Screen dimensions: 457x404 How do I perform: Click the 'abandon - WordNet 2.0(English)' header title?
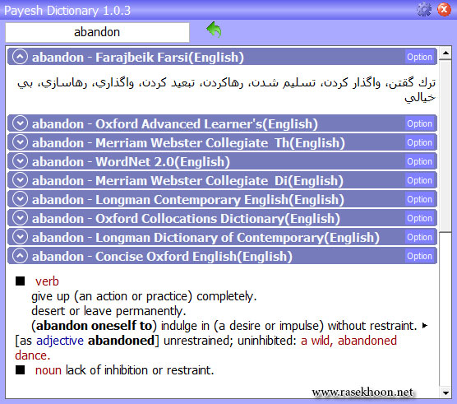[x=131, y=162]
